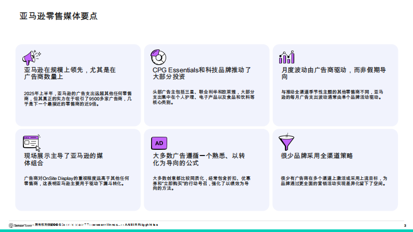The width and height of the screenshot is (413, 232).
Task: Click the page number 3 in footer
Action: coord(405,225)
